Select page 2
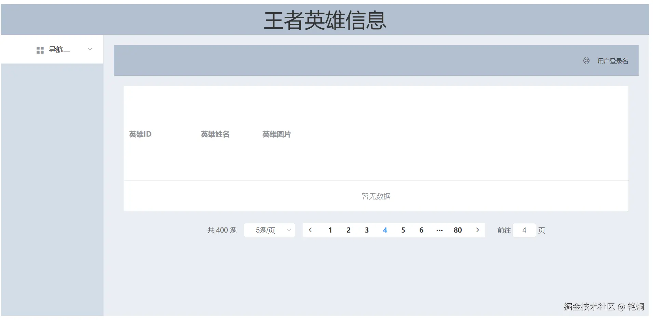The height and width of the screenshot is (320, 653). [x=348, y=230]
